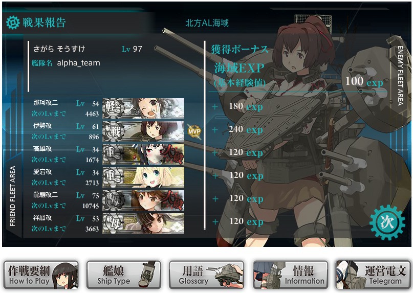413x293 pixels.
Task: Select the 航戦 ship type badge on 伊勢改
Action: coord(113,131)
